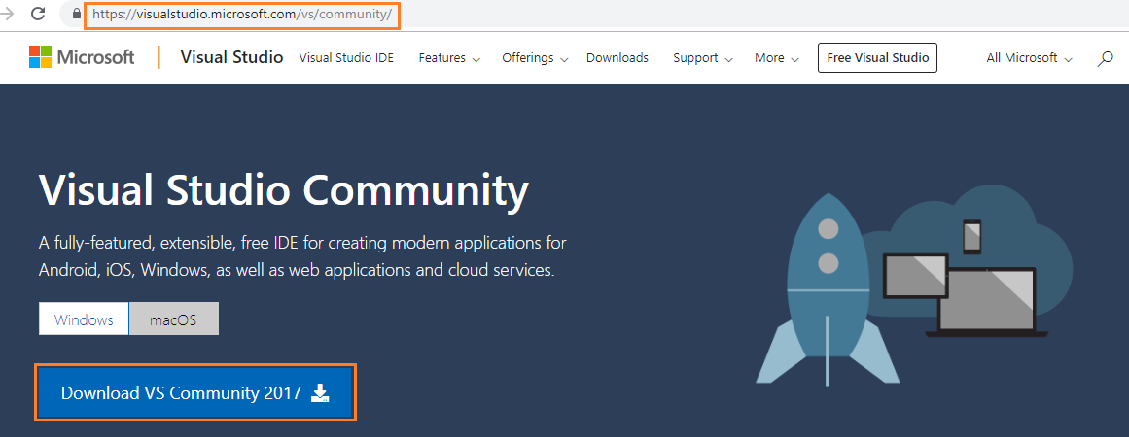
Task: Click the browser address bar URL
Action: point(243,15)
